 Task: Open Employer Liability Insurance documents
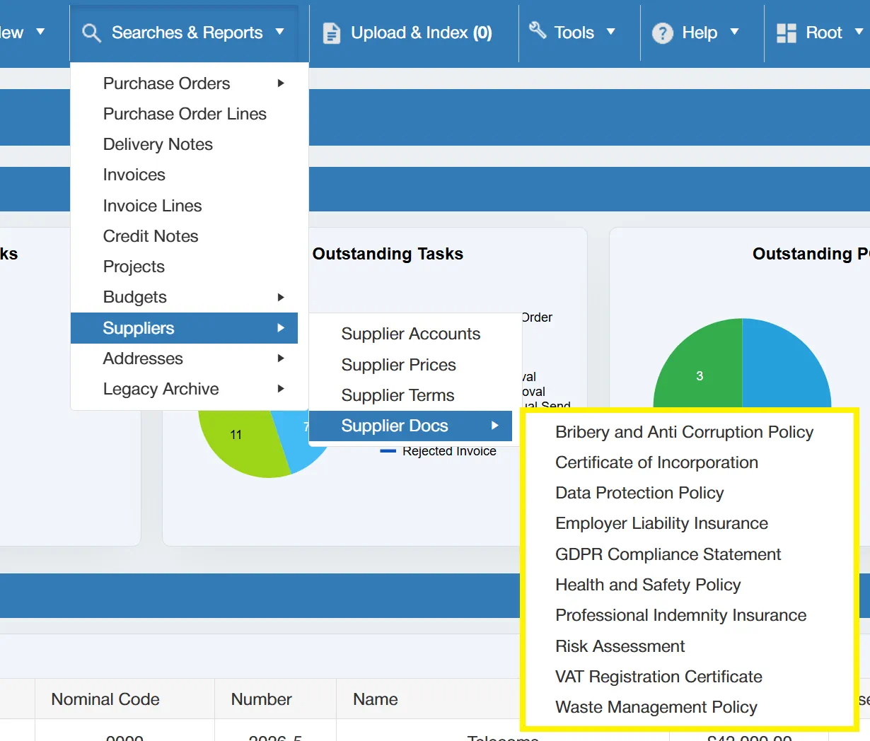click(661, 523)
